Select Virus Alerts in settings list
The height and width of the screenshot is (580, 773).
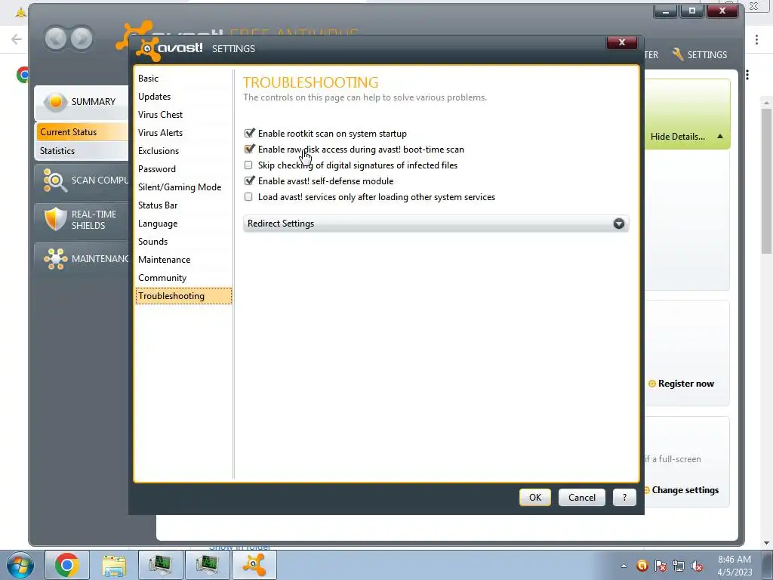160,133
